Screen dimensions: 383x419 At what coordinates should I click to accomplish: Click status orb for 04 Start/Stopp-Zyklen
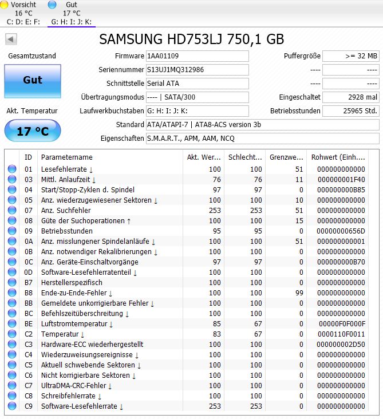pyautogui.click(x=12, y=189)
